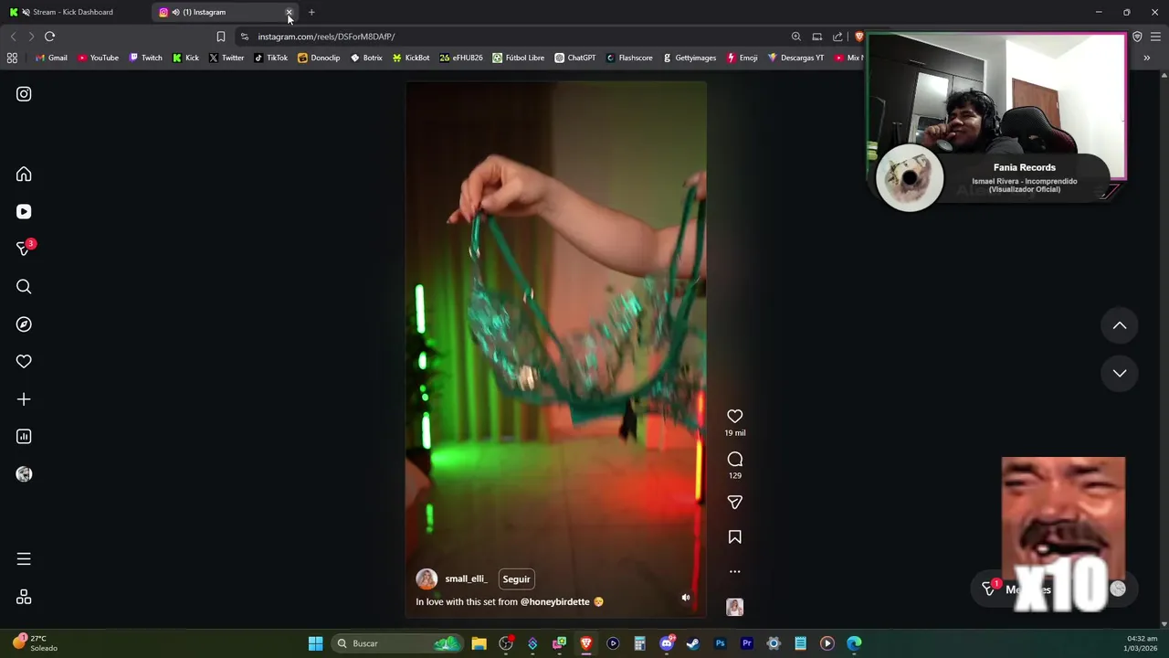Image resolution: width=1169 pixels, height=658 pixels.
Task: Open the Explore compass icon
Action: [x=24, y=324]
